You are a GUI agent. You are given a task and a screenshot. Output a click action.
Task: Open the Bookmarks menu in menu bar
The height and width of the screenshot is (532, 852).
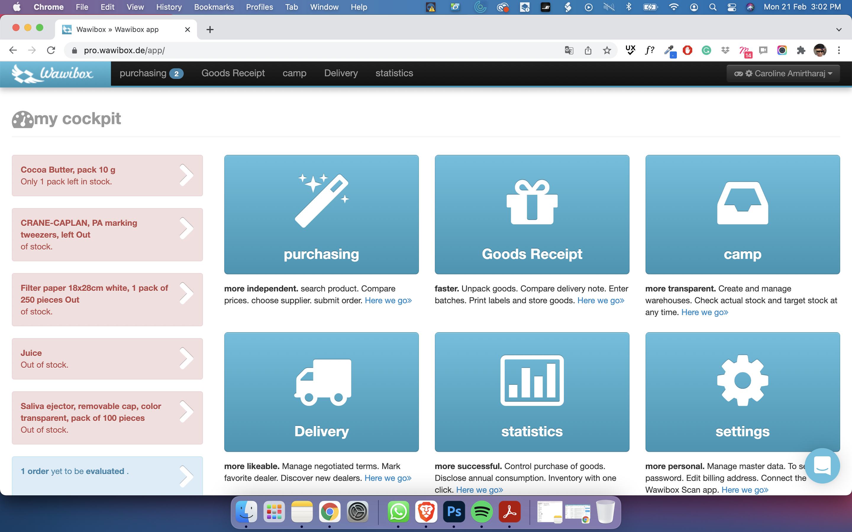[214, 7]
